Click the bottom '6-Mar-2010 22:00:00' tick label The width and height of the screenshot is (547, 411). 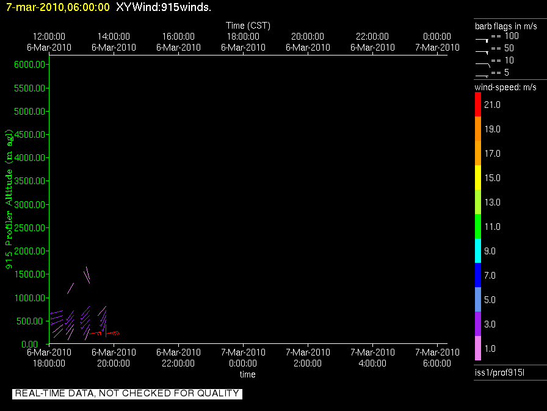pyautogui.click(x=178, y=358)
